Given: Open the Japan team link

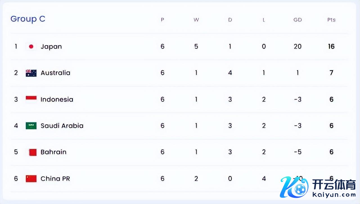Looking at the screenshot, I should 51,47.
